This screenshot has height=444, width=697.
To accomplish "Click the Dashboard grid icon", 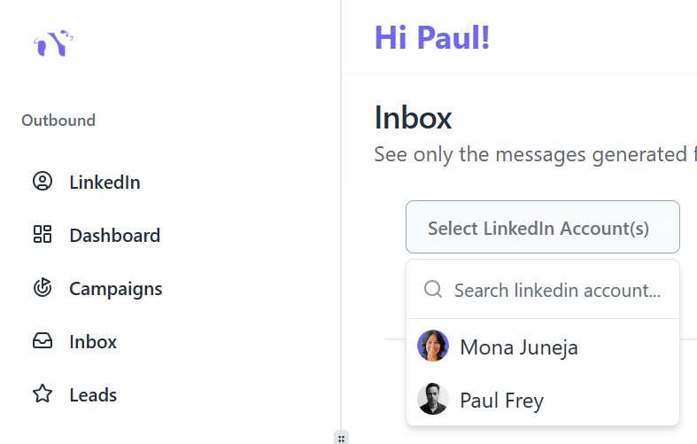I will click(x=43, y=235).
